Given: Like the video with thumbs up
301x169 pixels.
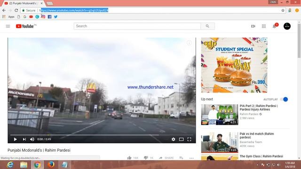Looking at the screenshot, I should [129, 158].
